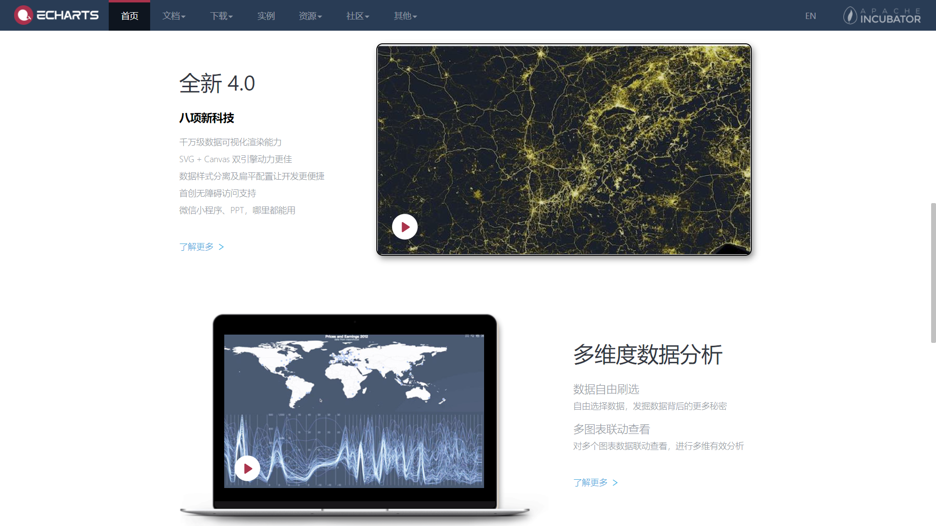Play the night-lights road map video

tap(405, 227)
